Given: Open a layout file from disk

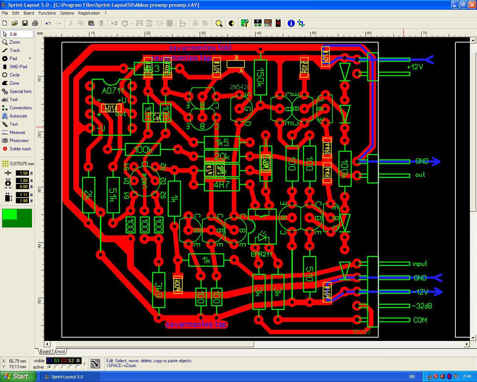Looking at the screenshot, I should (x=15, y=23).
